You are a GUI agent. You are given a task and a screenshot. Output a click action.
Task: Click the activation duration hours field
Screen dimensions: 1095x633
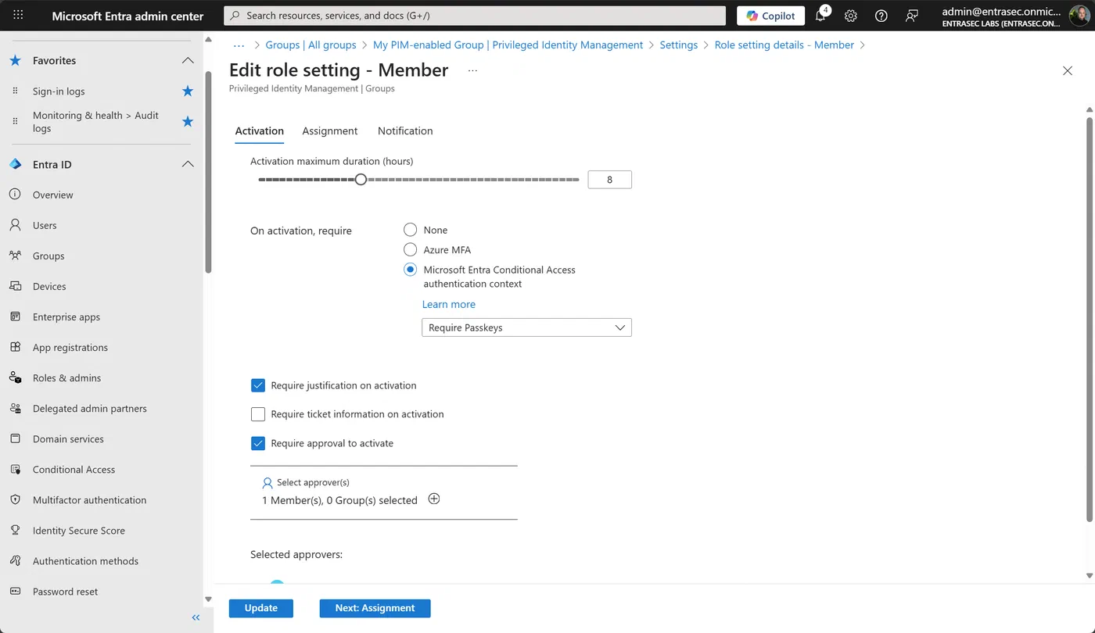click(609, 180)
